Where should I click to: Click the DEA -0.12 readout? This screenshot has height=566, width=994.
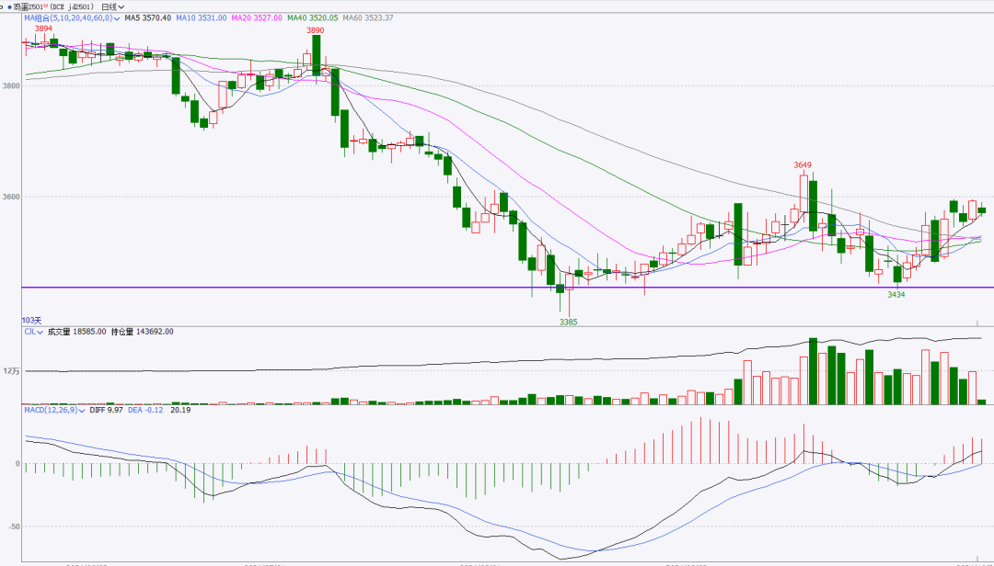pyautogui.click(x=145, y=410)
